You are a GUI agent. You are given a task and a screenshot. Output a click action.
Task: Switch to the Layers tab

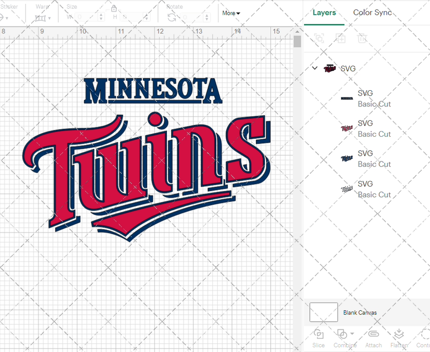[324, 13]
